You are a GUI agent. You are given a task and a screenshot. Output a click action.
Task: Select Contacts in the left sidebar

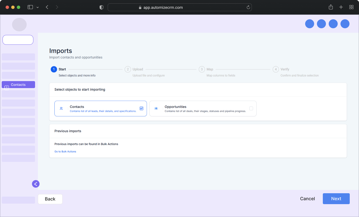18,85
